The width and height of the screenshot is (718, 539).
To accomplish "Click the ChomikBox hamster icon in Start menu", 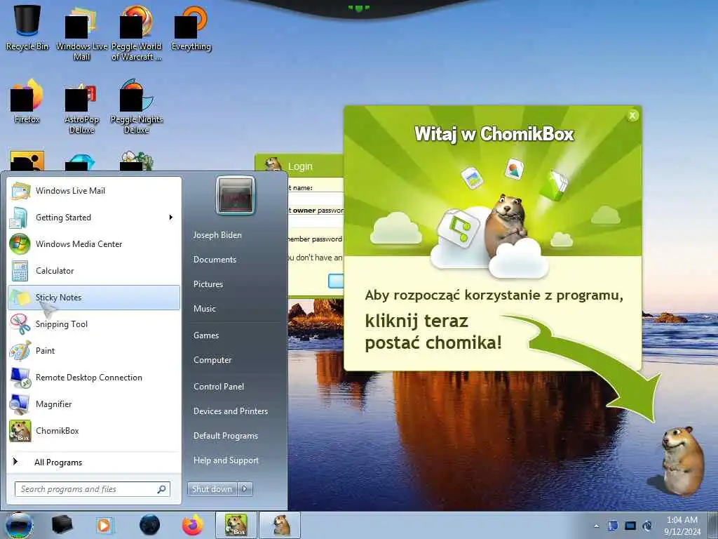I will (20, 431).
